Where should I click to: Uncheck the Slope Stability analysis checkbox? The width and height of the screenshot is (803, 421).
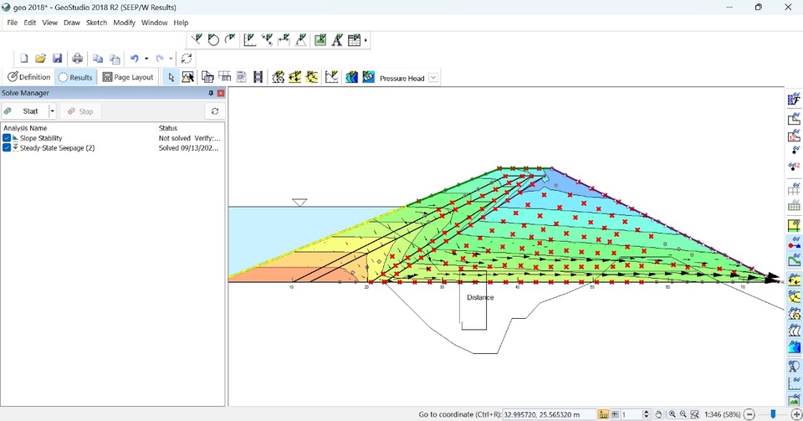click(7, 138)
